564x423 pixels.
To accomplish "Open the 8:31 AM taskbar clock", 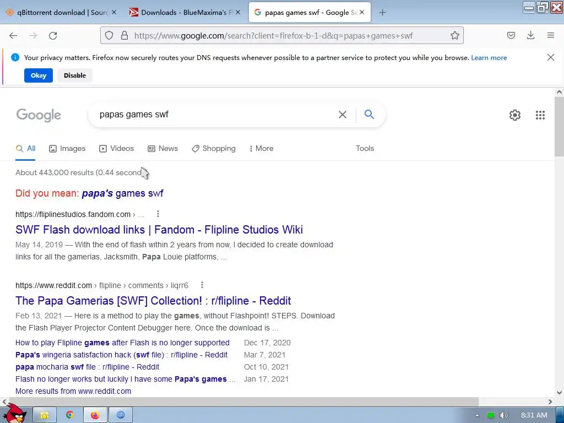I will (534, 415).
